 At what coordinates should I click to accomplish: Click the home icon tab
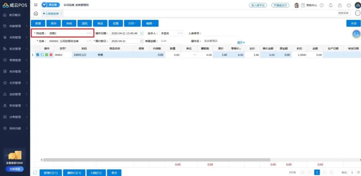36,14
